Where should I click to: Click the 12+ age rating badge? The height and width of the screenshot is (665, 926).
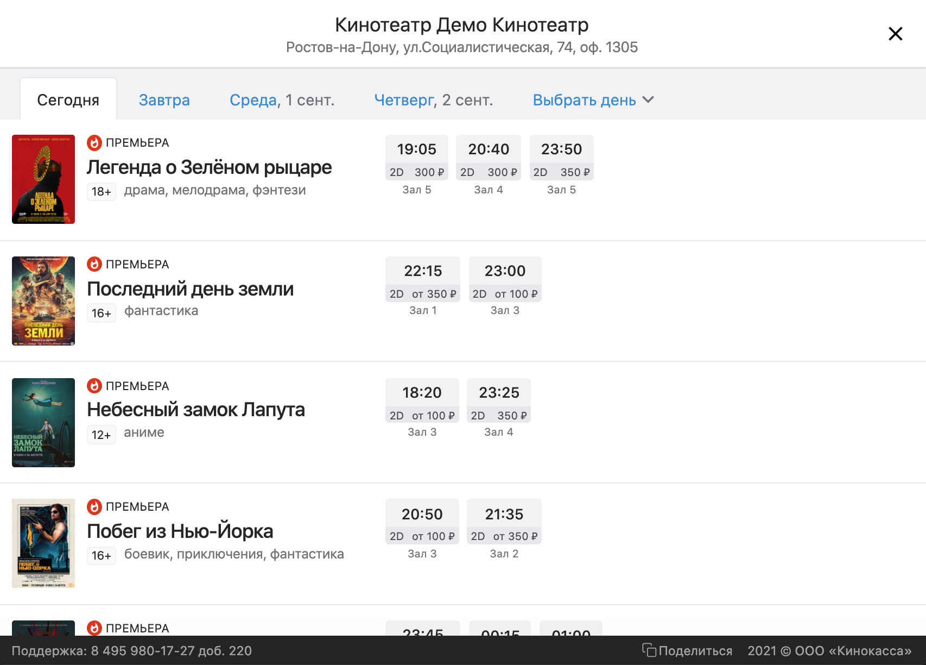tap(102, 435)
